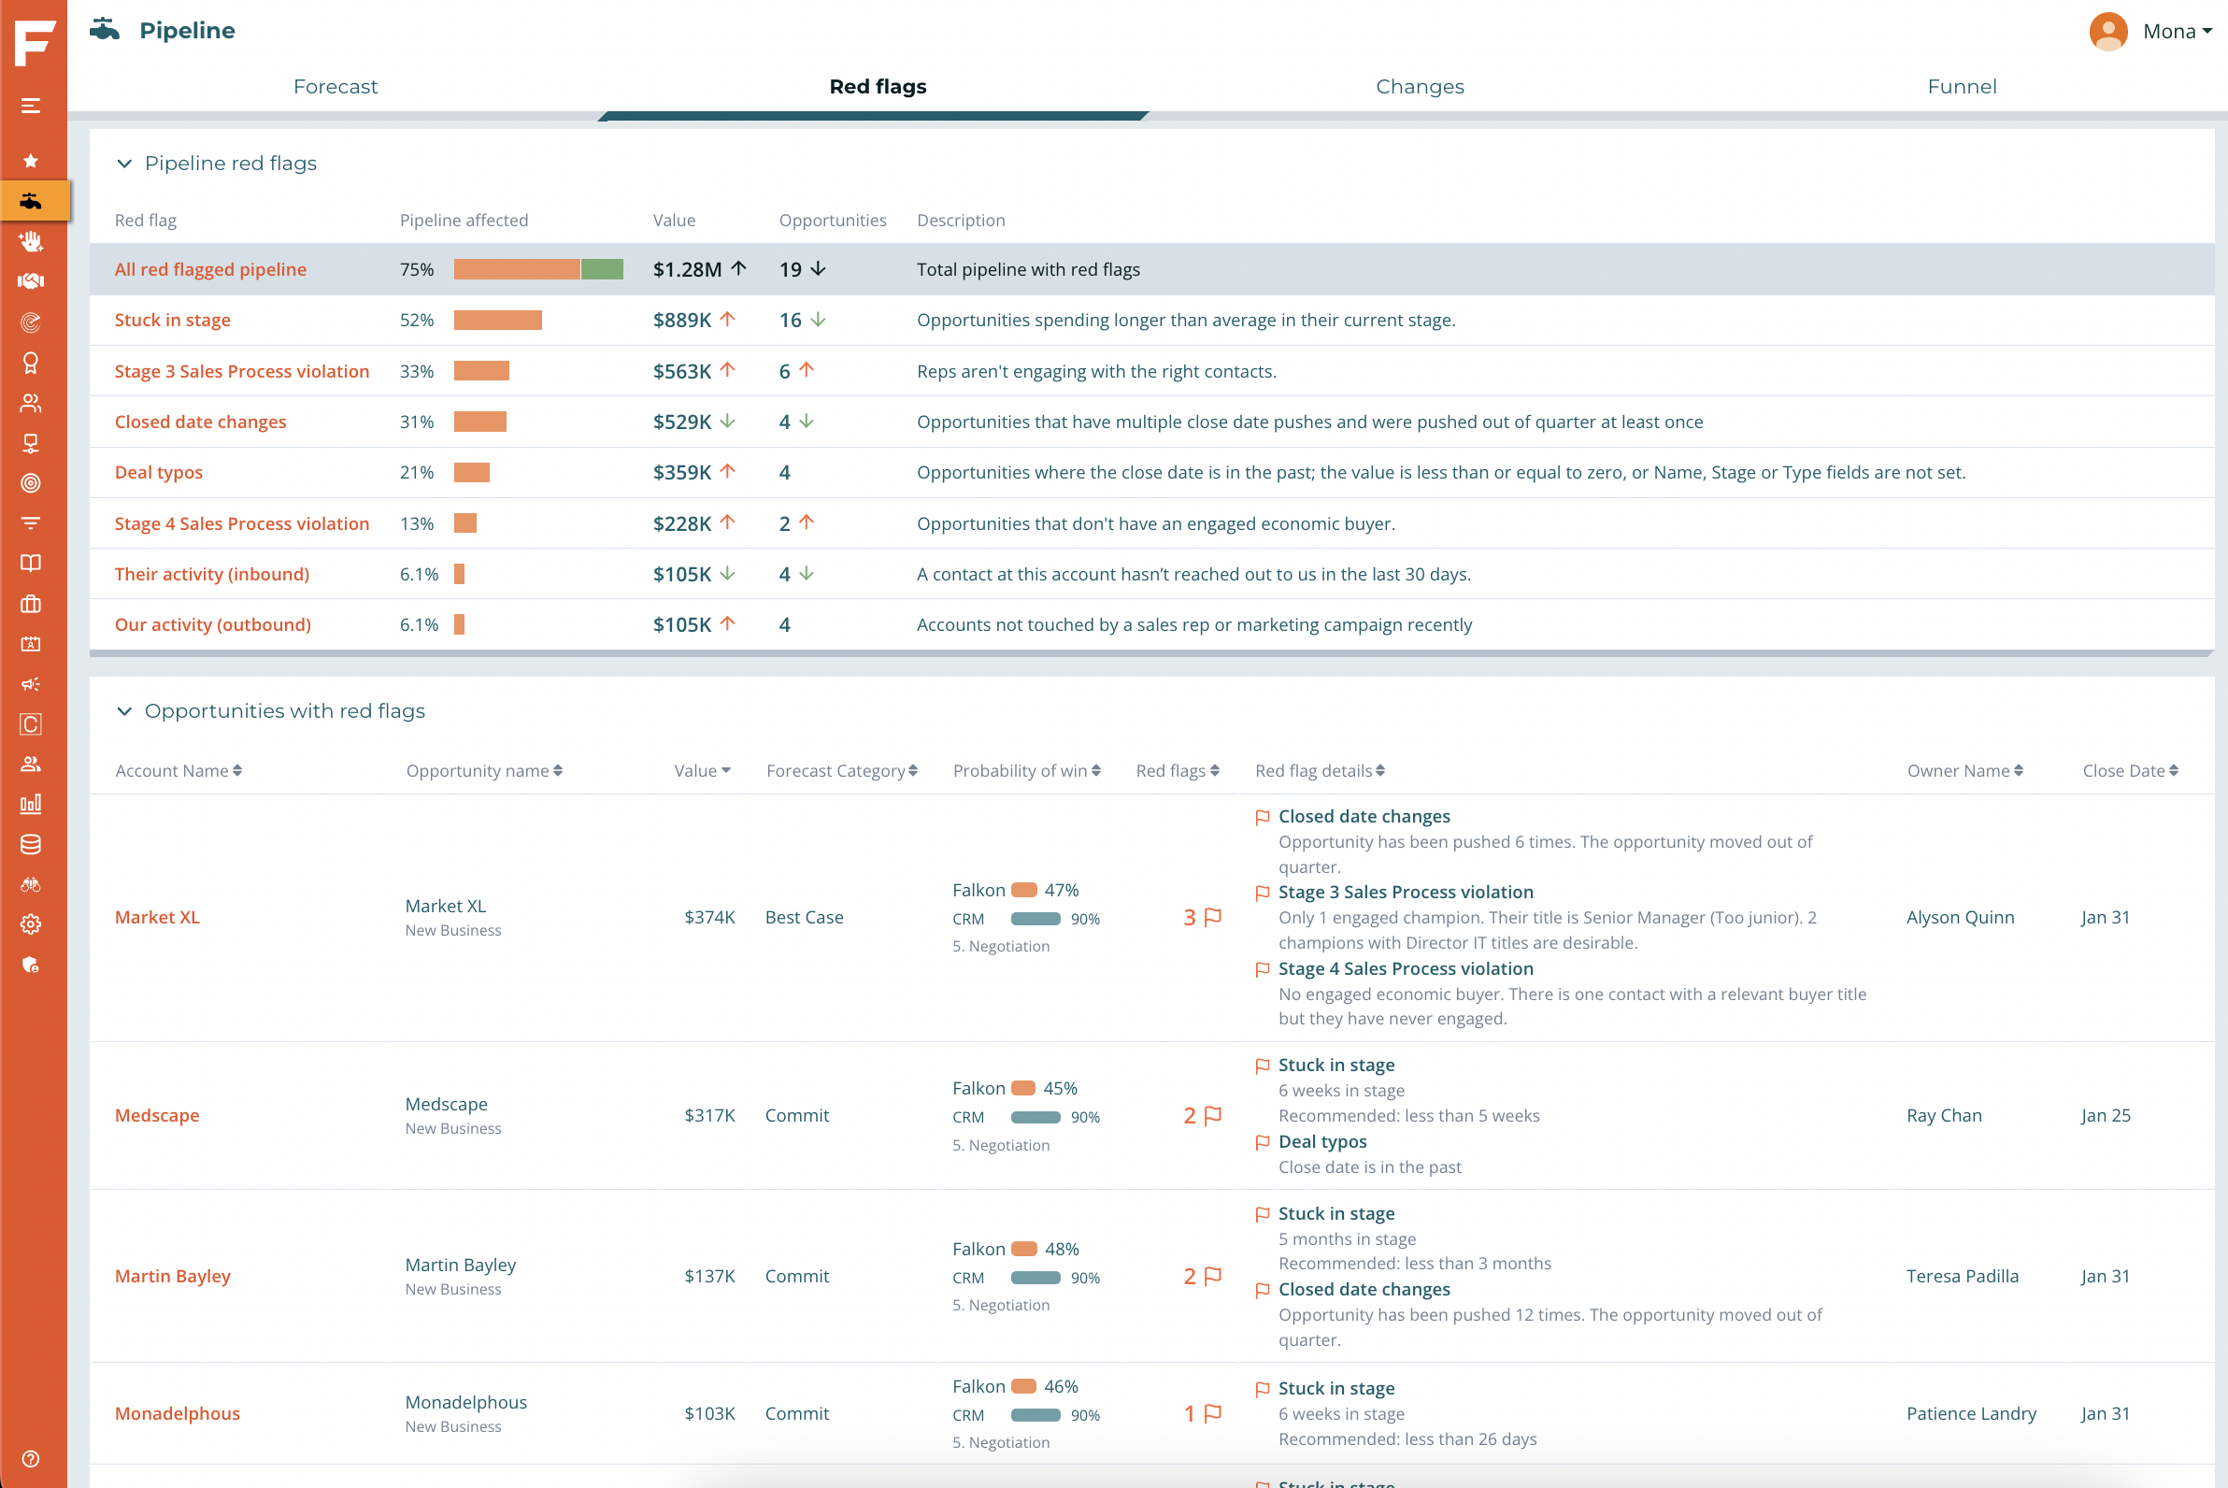Click the star favorites icon in the sidebar

(30, 161)
